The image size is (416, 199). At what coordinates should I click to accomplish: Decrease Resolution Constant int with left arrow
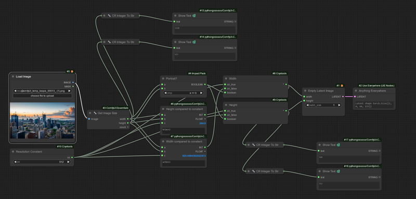tap(15, 162)
